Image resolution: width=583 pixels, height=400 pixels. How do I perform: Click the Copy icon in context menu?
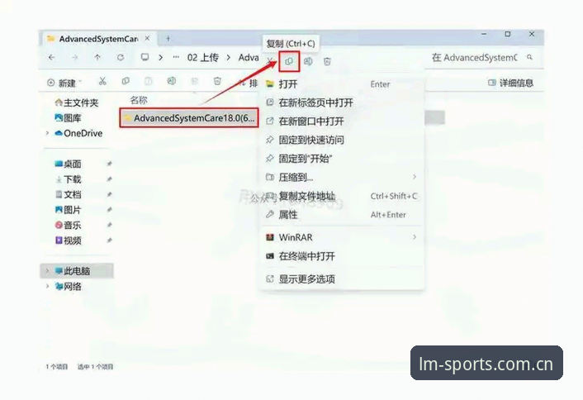[x=289, y=61]
